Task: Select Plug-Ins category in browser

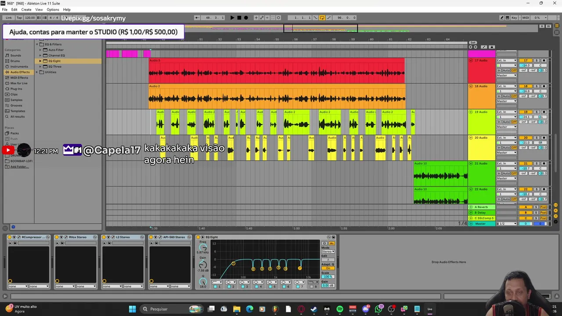Action: [x=16, y=89]
